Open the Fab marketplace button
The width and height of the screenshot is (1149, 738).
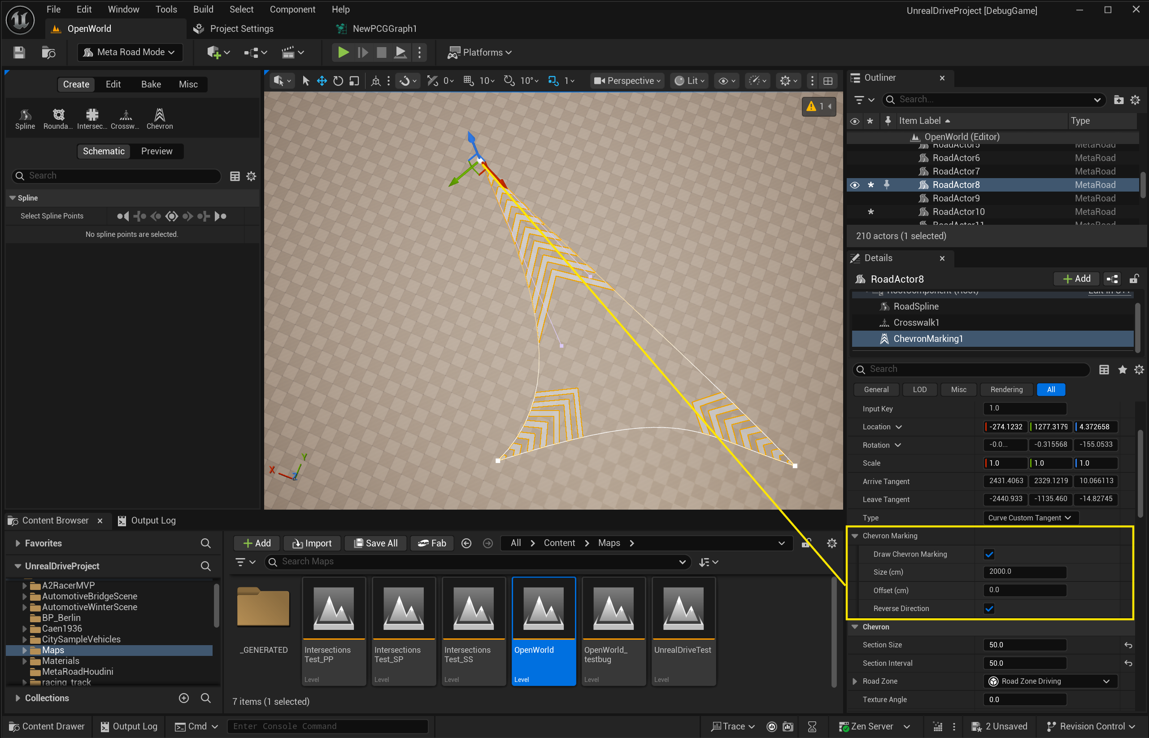click(x=432, y=543)
